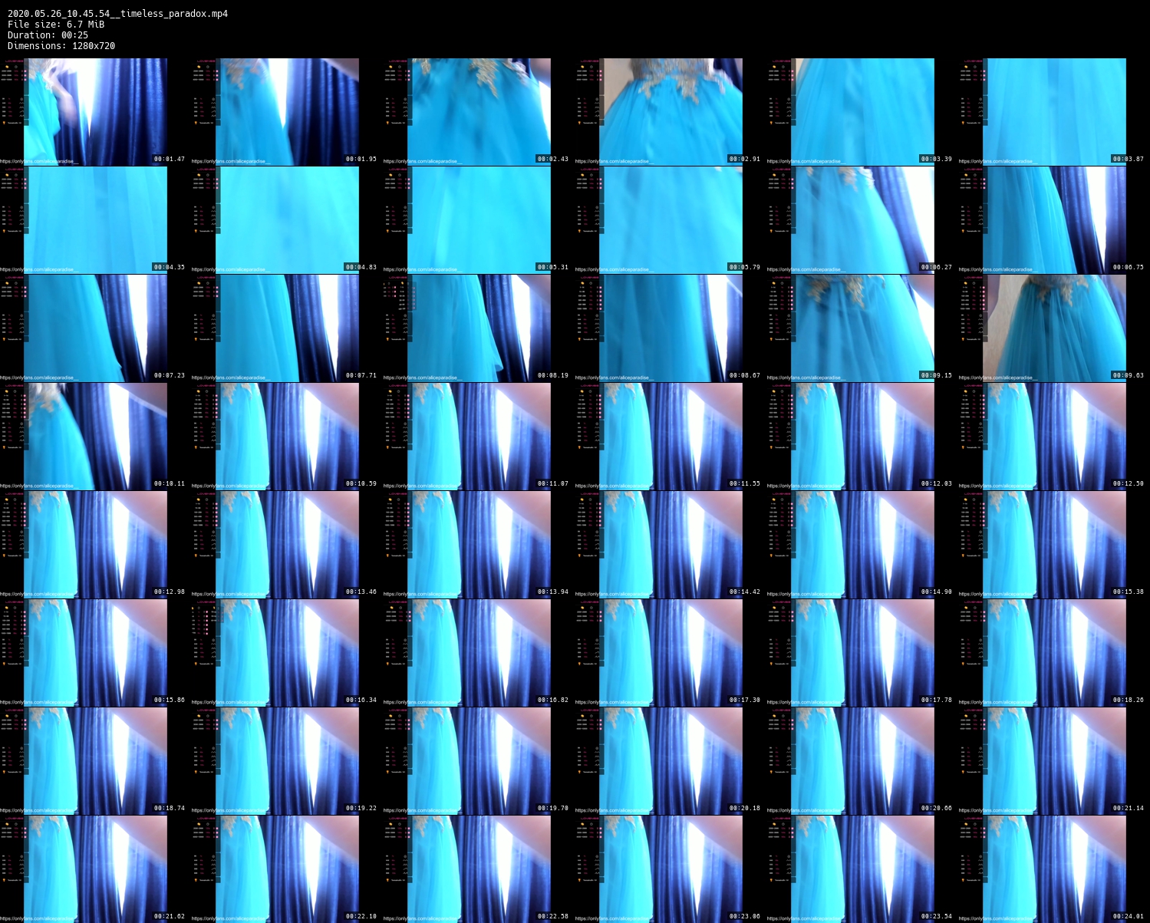1150x923 pixels.
Task: Click the 'Dimensions: 1280x720' text
Action: [x=61, y=46]
